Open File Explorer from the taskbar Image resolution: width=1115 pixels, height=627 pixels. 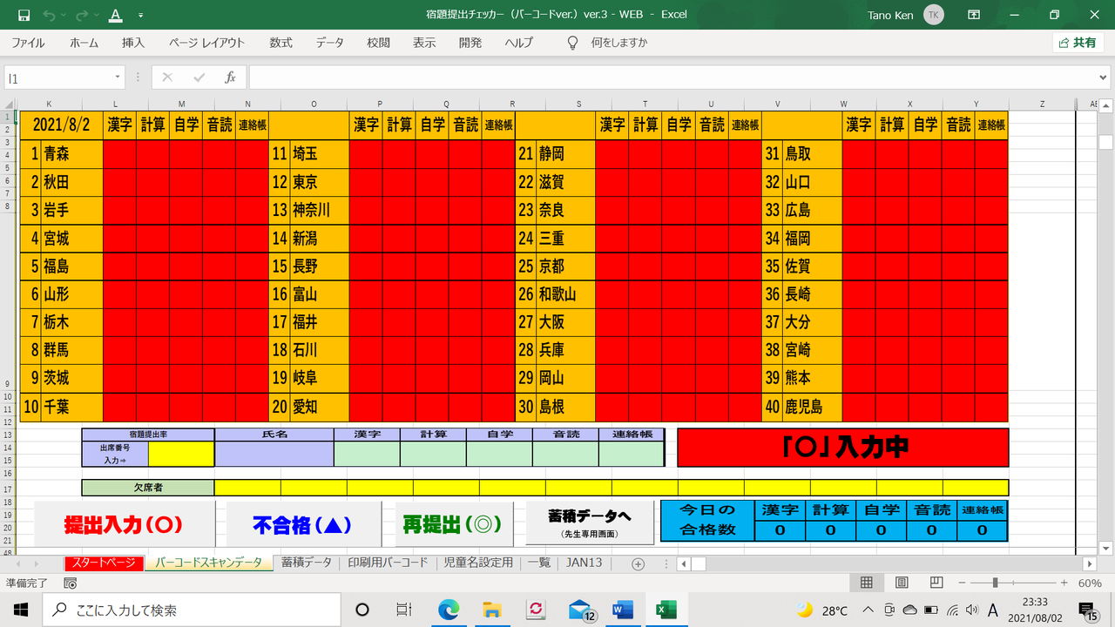pyautogui.click(x=491, y=610)
